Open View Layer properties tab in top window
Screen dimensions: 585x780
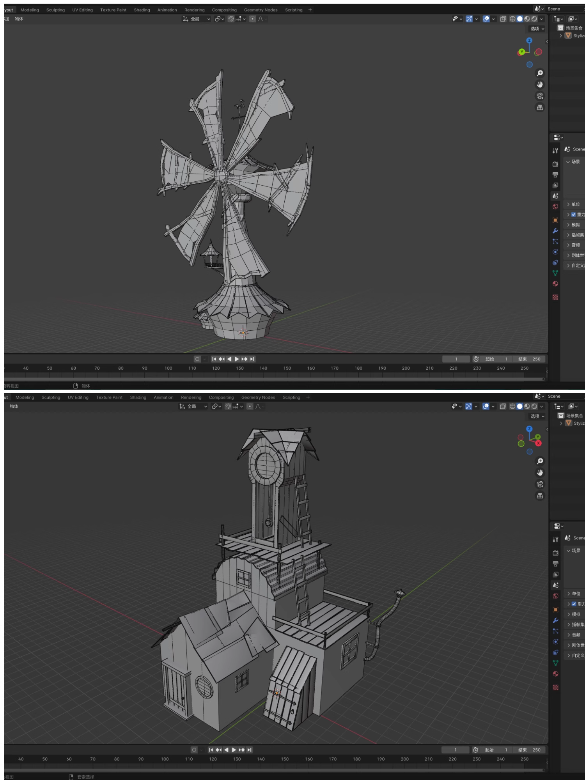(555, 185)
